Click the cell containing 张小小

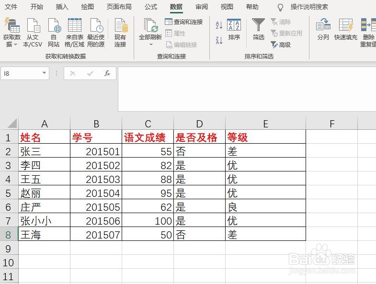45,220
